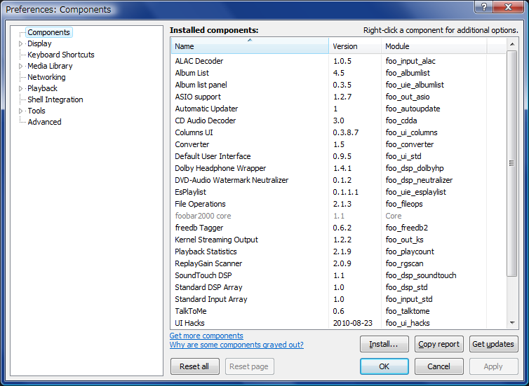This screenshot has height=386, width=529.
Task: Sort components by Name column header
Action: click(x=250, y=46)
